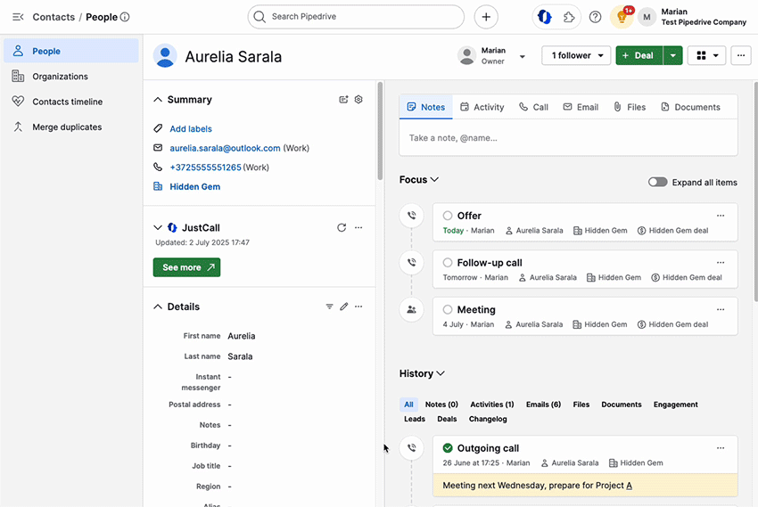Mark the Offer activity as done

tap(448, 216)
